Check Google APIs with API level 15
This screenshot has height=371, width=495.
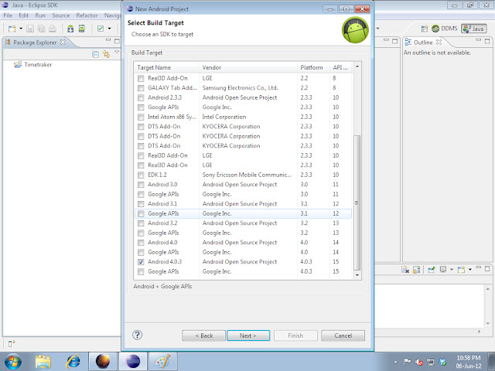tap(141, 271)
